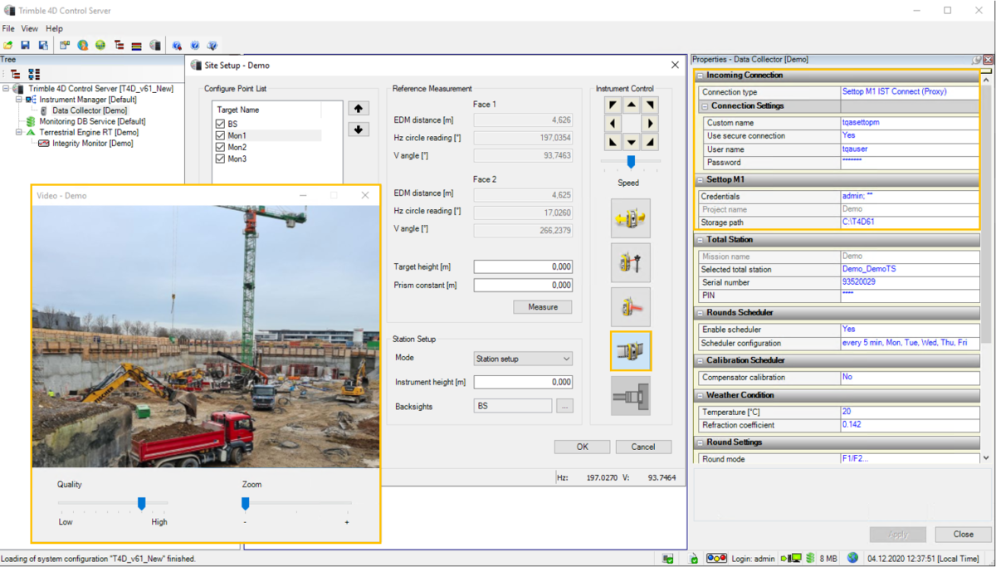
Task: Click the first blue help icon
Action: click(x=177, y=46)
